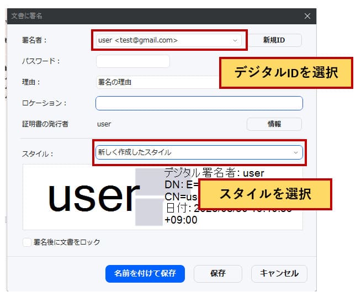Click the デジタル署名者 details text in preview

[x=214, y=173]
